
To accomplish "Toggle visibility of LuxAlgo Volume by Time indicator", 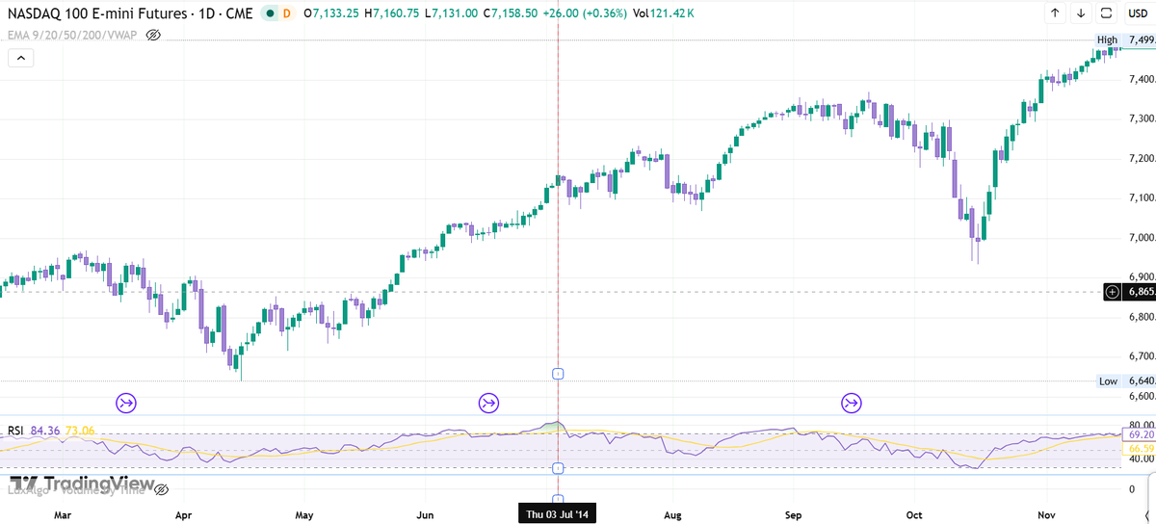I will point(161,489).
